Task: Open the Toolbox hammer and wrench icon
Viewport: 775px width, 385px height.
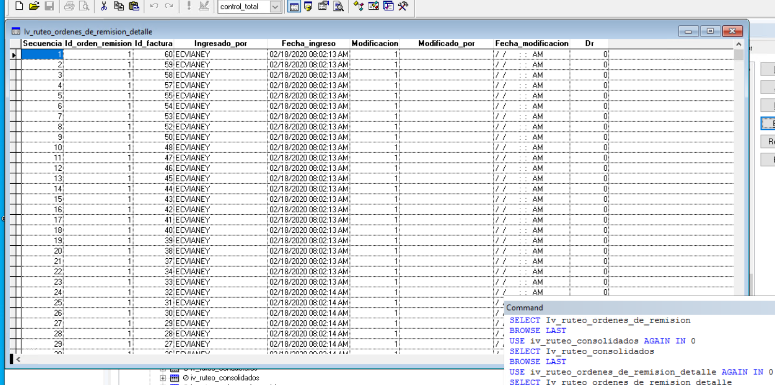Action: pyautogui.click(x=403, y=6)
